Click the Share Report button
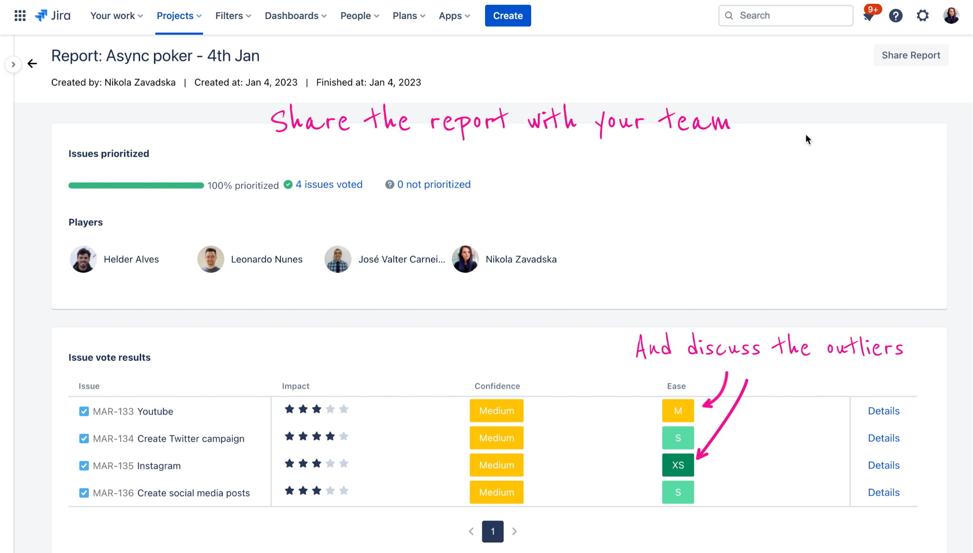The image size is (973, 553). click(910, 55)
